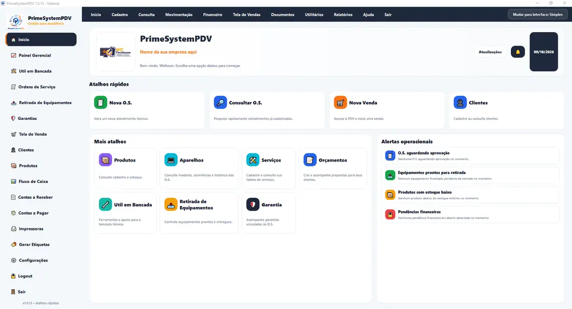Click the green Nova O.S. icon
Image resolution: width=572 pixels, height=309 pixels.
(x=100, y=102)
